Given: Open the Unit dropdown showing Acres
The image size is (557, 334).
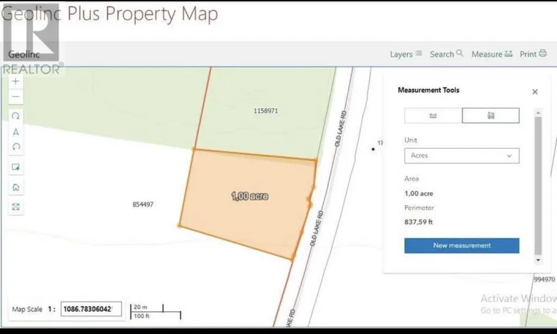Looking at the screenshot, I should pos(462,155).
